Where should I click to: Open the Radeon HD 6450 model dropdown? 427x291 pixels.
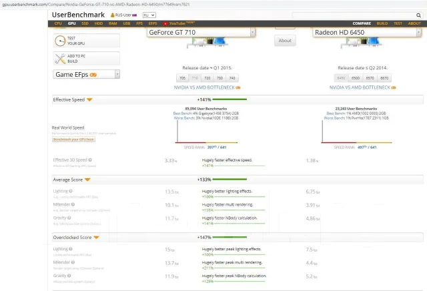366,33
